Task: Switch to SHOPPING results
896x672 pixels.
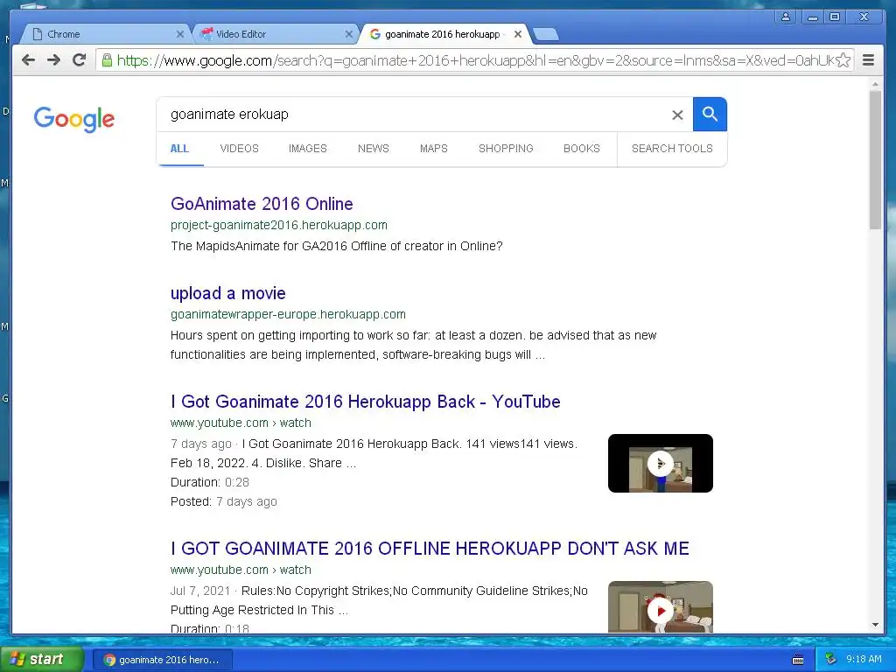Action: tap(506, 149)
